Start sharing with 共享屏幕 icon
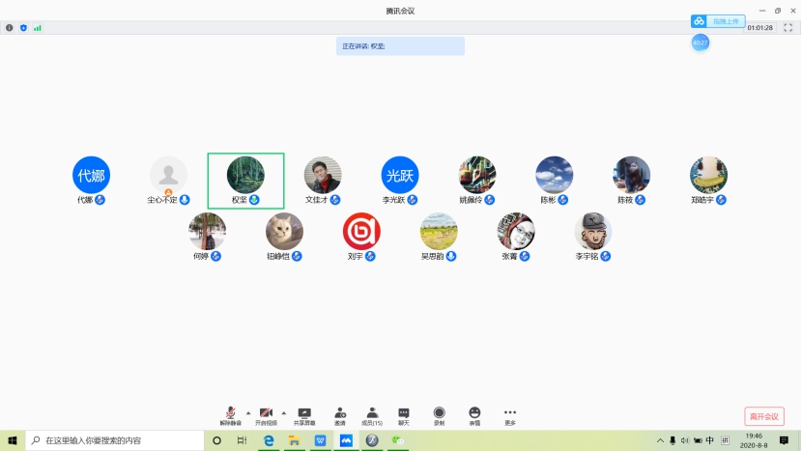The width and height of the screenshot is (802, 451). 304,415
